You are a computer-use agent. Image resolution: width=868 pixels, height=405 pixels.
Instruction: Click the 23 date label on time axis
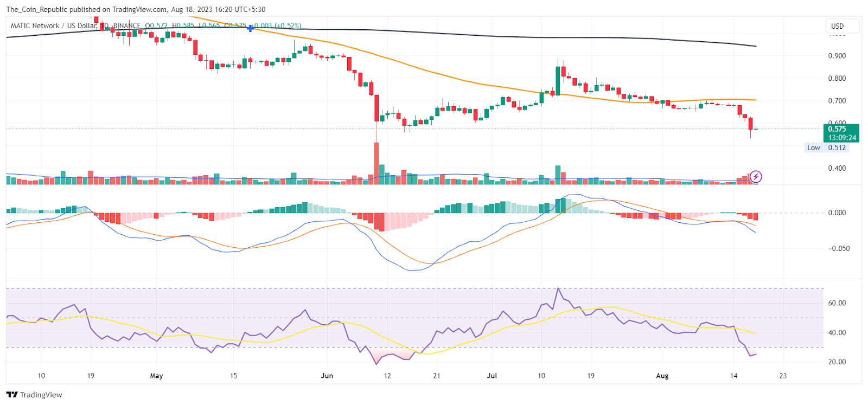(783, 376)
